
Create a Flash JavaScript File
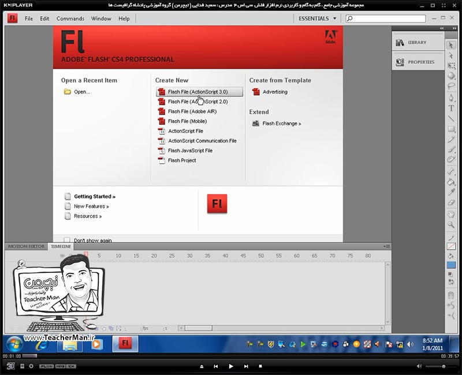(185, 151)
